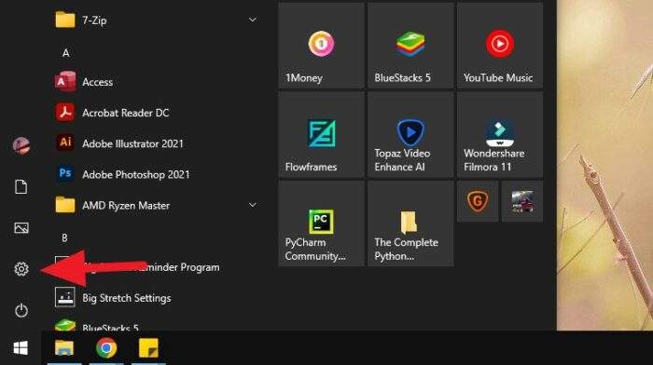Viewport: 653px width, 365px height.
Task: Click the small orange G shield tile
Action: pos(478,202)
